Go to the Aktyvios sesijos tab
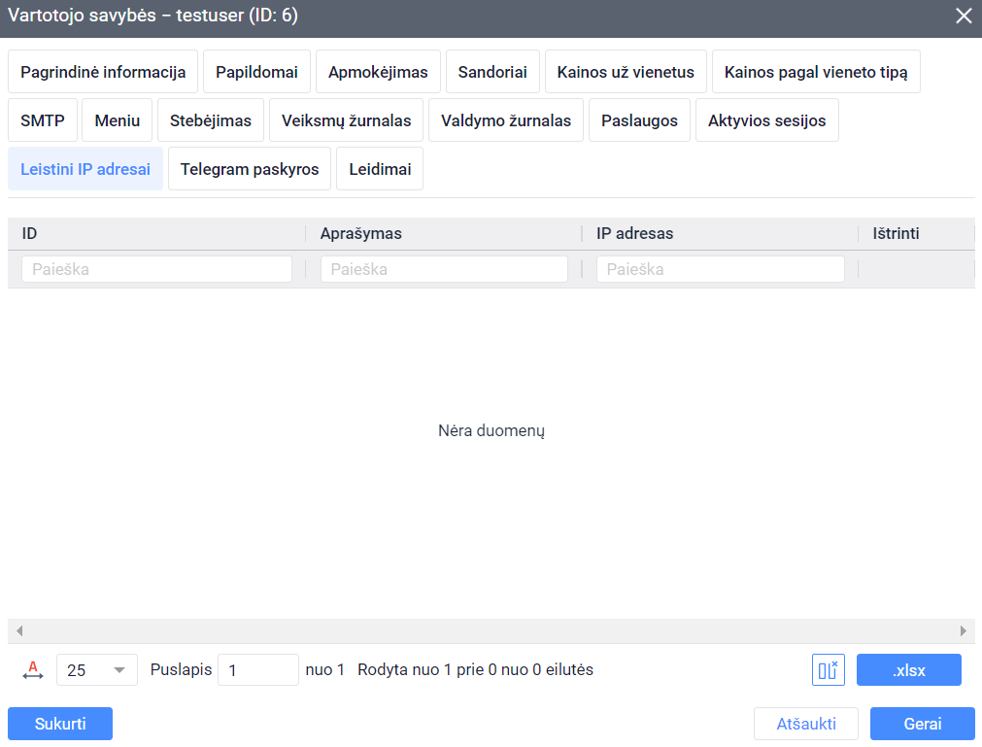Screen dimensions: 982x747 pos(766,120)
